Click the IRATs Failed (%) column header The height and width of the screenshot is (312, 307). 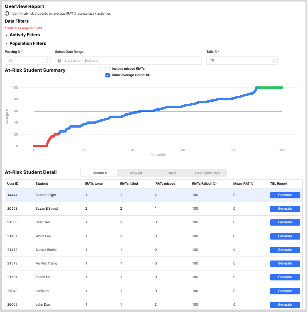[204, 184]
